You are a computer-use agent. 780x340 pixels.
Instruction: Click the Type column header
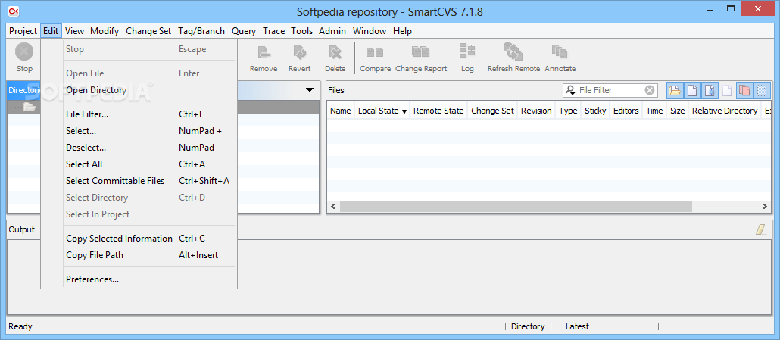click(x=568, y=111)
